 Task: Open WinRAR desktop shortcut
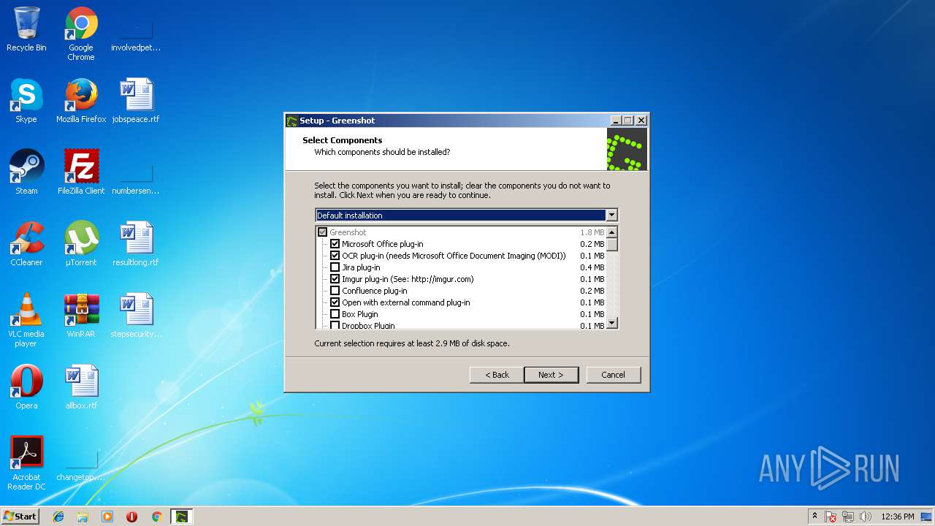pos(81,316)
